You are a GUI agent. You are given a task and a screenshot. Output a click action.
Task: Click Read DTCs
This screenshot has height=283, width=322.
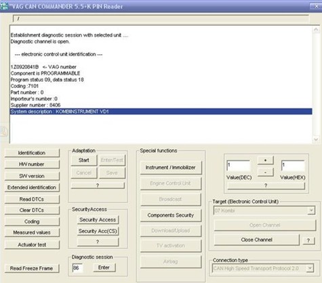pyautogui.click(x=32, y=199)
